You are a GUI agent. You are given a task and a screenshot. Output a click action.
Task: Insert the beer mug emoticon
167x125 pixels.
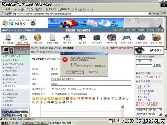tap(109, 98)
